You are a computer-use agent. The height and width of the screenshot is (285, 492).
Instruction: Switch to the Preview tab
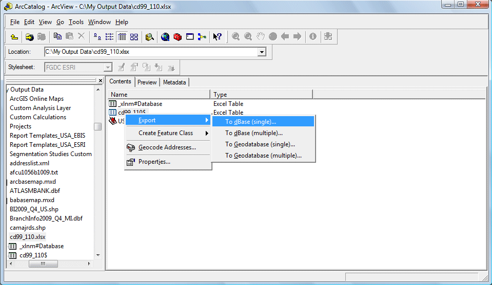pos(147,82)
